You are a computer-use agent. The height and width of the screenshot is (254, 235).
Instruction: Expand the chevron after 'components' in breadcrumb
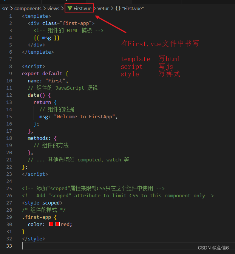tap(44, 8)
